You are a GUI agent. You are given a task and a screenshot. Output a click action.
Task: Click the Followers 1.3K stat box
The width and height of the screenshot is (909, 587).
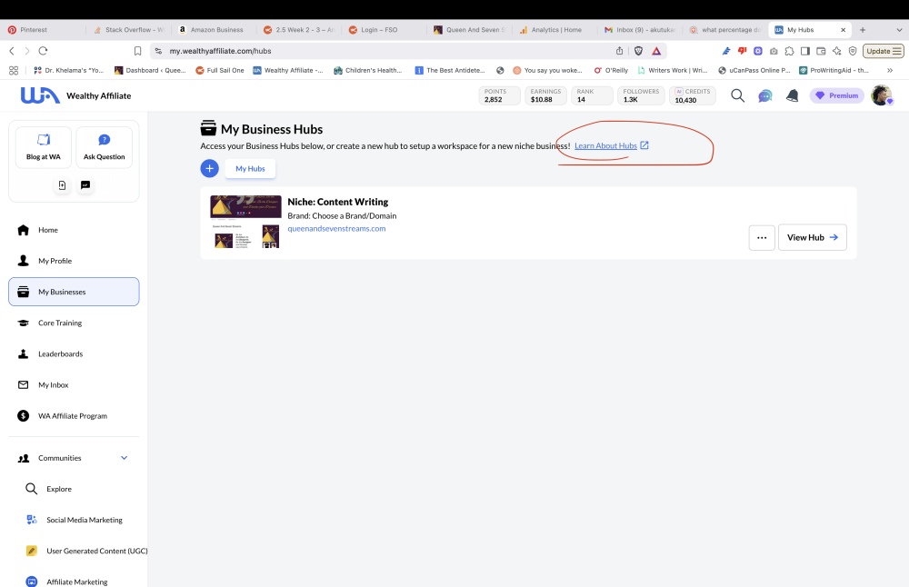[x=641, y=95]
